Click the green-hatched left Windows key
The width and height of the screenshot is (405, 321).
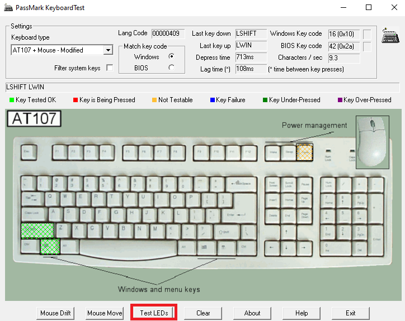[50, 246]
